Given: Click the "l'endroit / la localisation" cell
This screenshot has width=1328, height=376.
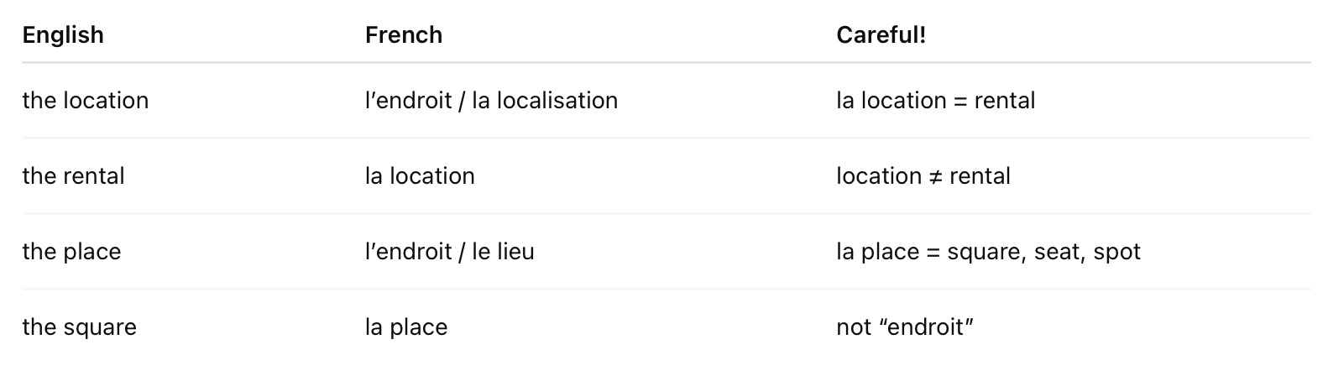Looking at the screenshot, I should [x=491, y=101].
